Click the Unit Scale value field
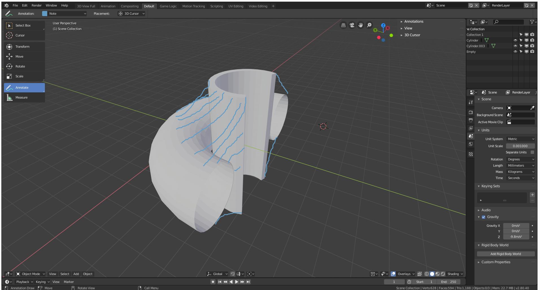 (x=520, y=146)
